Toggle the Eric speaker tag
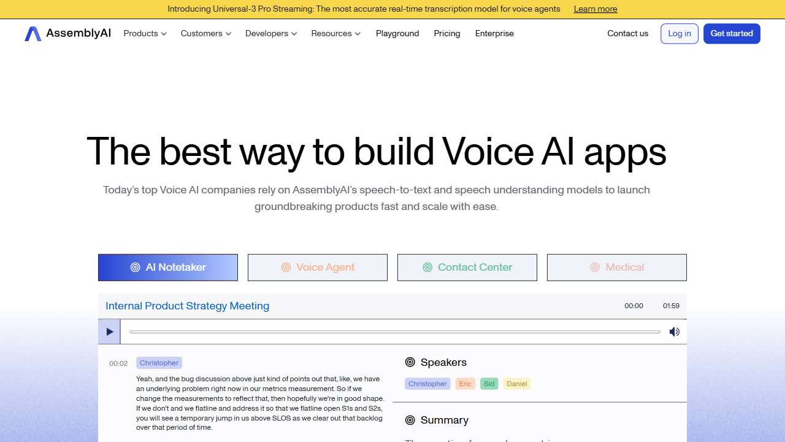 click(x=465, y=384)
